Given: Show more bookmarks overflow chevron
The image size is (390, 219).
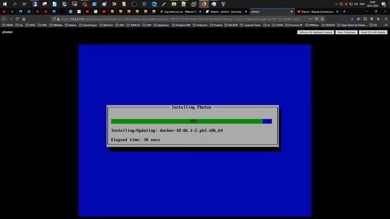Looking at the screenshot, I should 386,25.
